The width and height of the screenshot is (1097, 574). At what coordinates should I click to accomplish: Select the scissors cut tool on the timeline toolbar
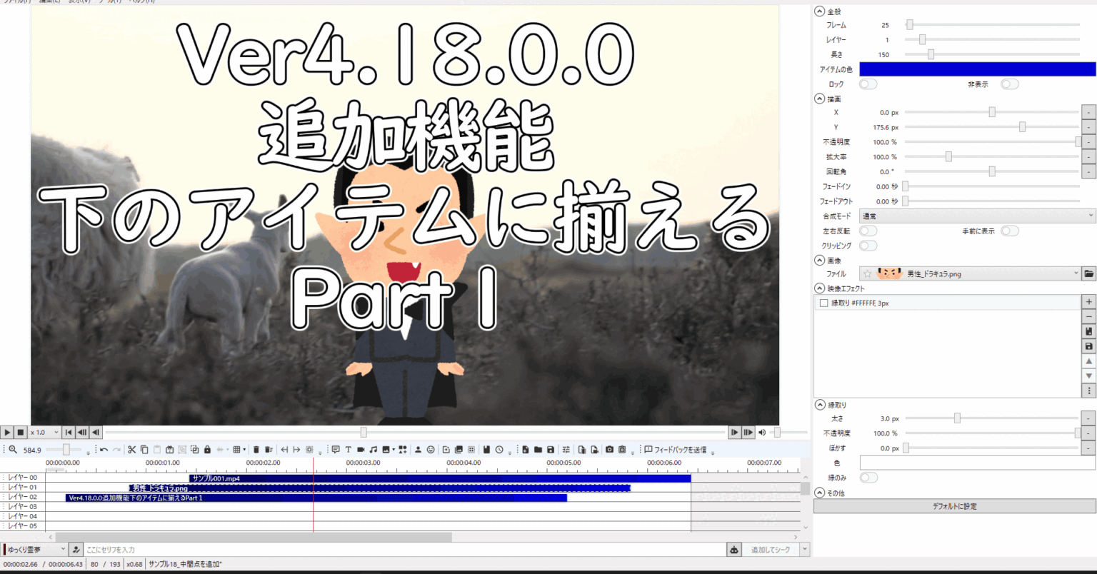tap(132, 450)
